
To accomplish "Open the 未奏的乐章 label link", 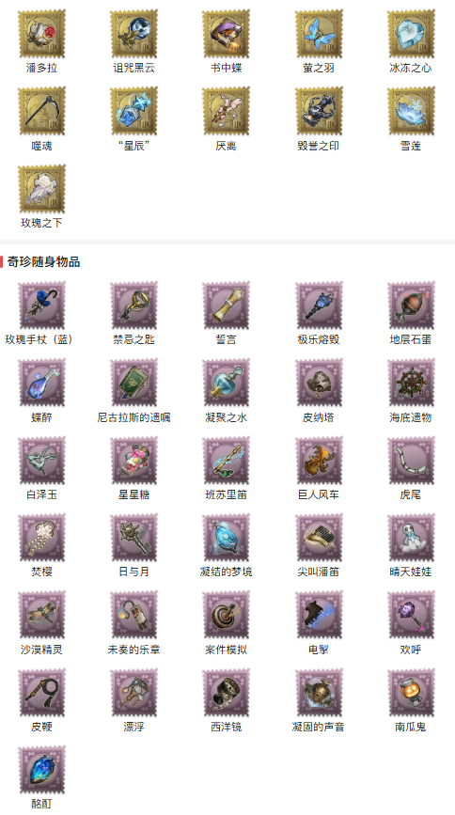I will pyautogui.click(x=134, y=650).
